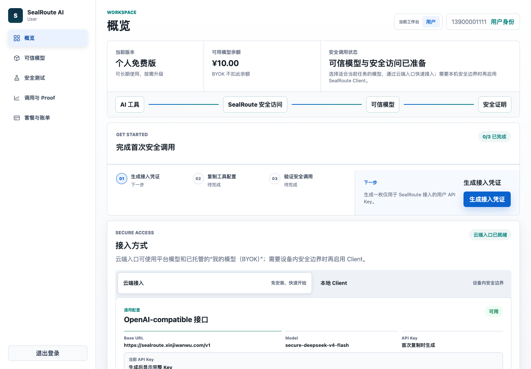Click the 0/3 已完成 progress badge

point(494,137)
